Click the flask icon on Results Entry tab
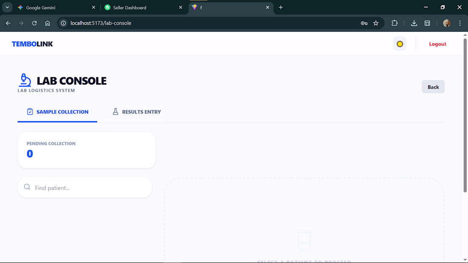The image size is (468, 263). click(x=115, y=111)
